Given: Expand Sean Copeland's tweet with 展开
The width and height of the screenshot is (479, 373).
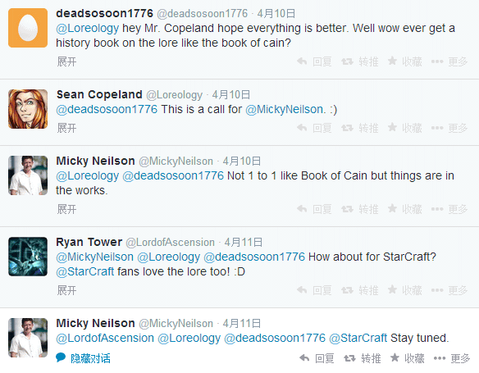Looking at the screenshot, I should pyautogui.click(x=66, y=128).
